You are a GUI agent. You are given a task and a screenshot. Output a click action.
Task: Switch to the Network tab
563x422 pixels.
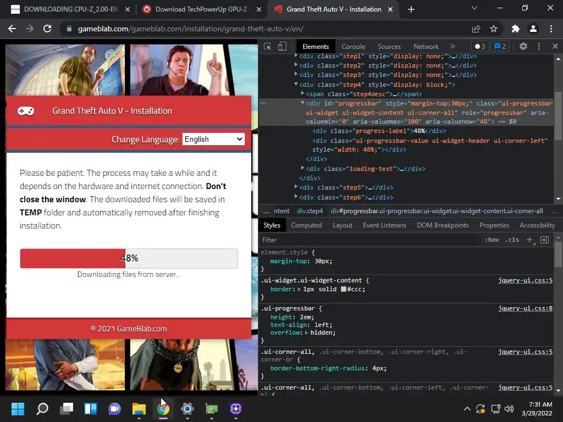pos(426,47)
